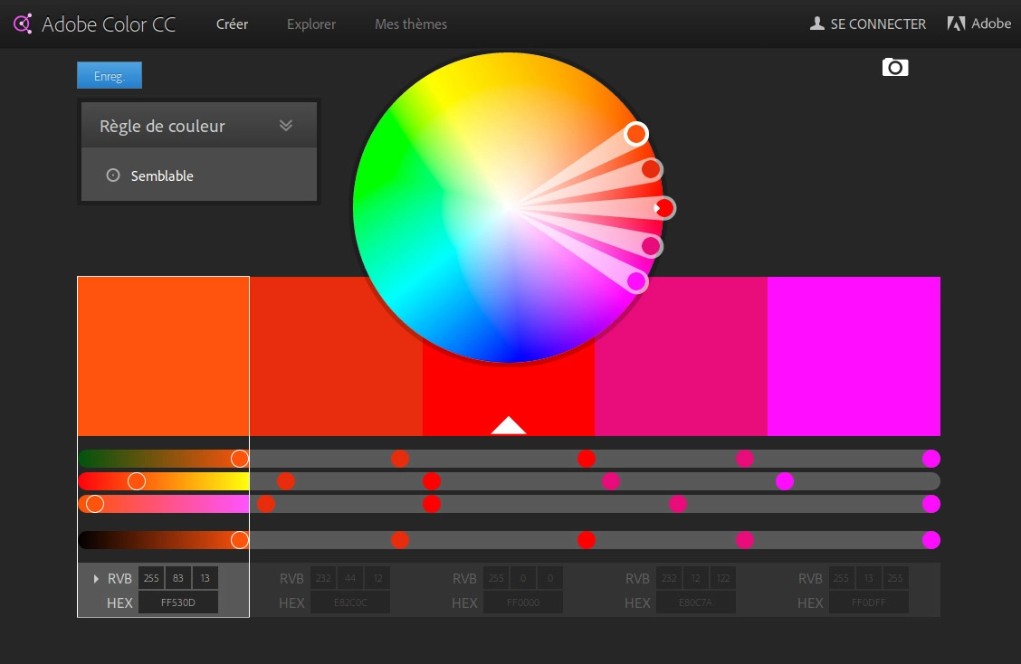Image resolution: width=1021 pixels, height=664 pixels.
Task: Click SE CONNECTER link
Action: [x=878, y=24]
